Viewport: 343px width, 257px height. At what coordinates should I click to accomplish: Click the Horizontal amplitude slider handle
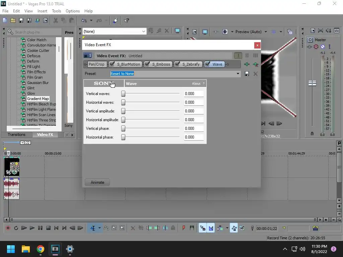pos(123,120)
